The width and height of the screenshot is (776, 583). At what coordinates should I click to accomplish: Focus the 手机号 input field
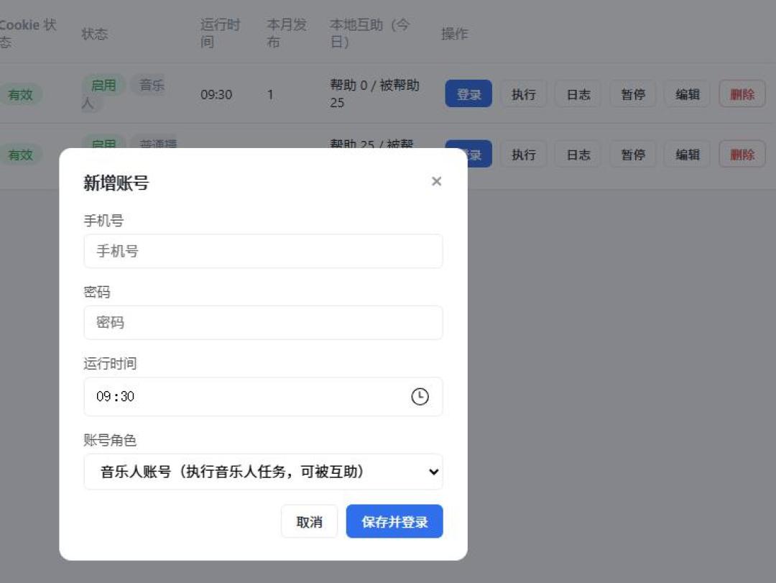(263, 251)
